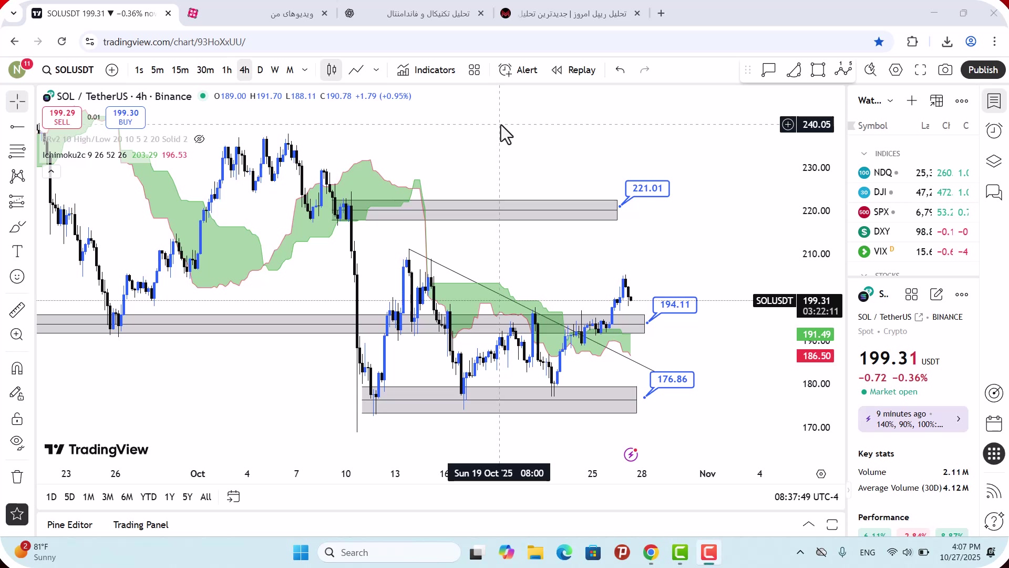Open favorites star toolbar
Viewport: 1009px width, 568px height.
coord(17,514)
